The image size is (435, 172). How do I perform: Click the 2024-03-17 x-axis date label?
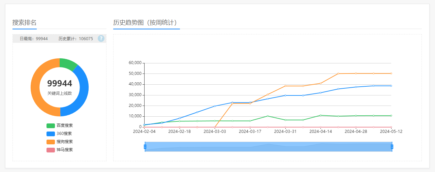[x=250, y=132]
